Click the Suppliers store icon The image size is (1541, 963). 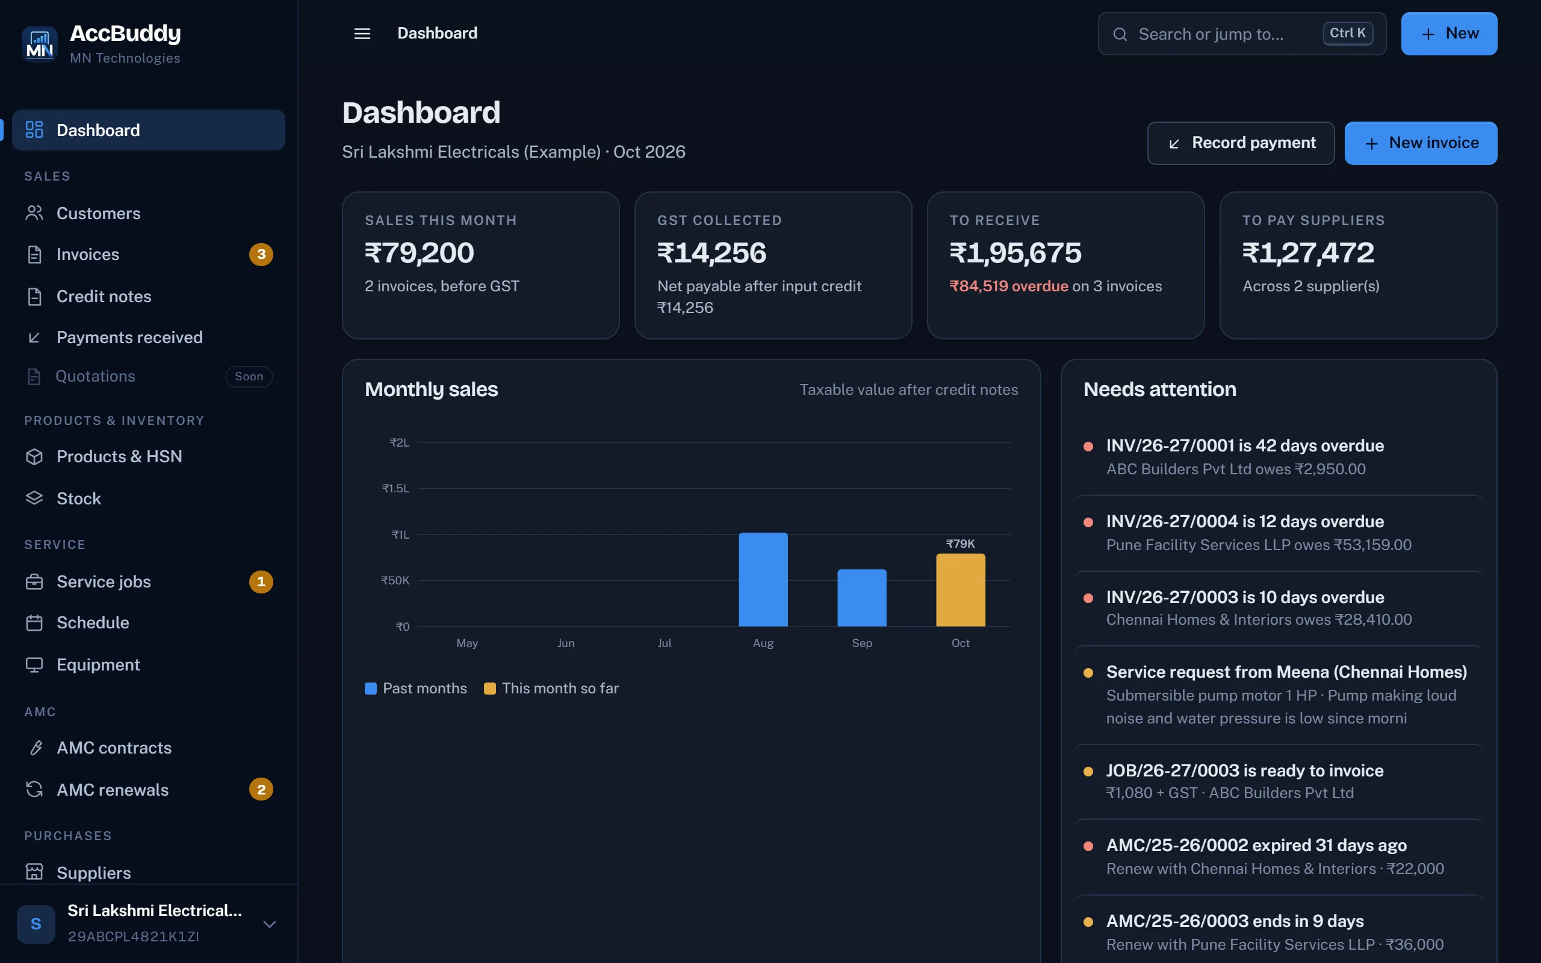tap(34, 872)
